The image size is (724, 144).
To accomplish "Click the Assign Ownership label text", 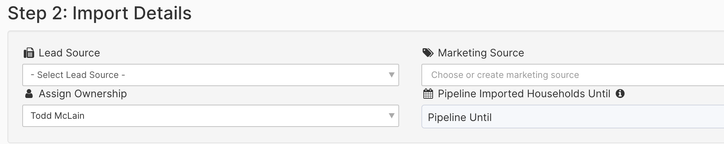I will point(83,94).
